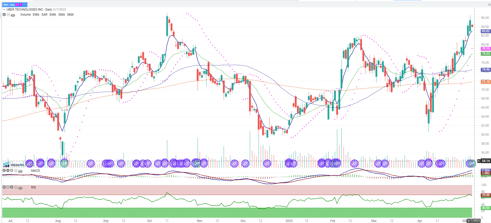Collapse the main chart indicator legend

(x=9, y=15)
